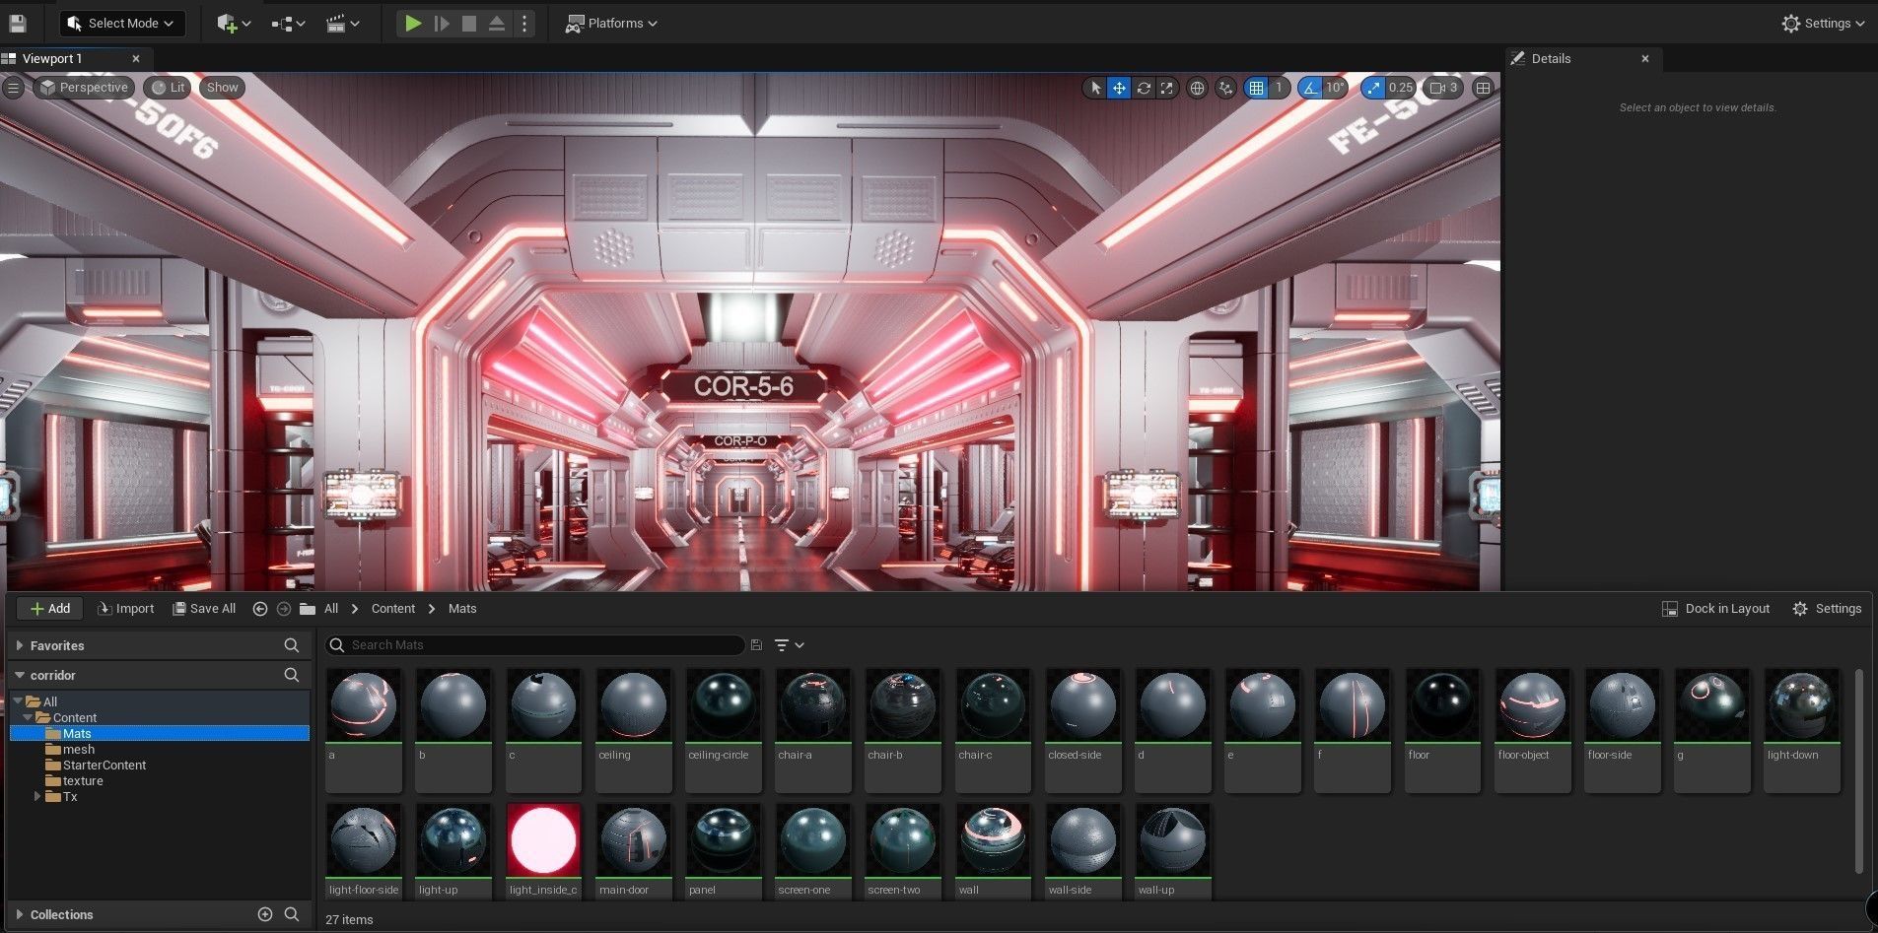
Task: Change rotation snap value 10°
Action: coord(1335,88)
